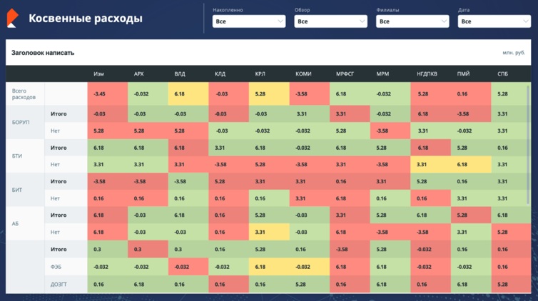538x301 pixels.
Task: Click the Изм column header
Action: 98,74
